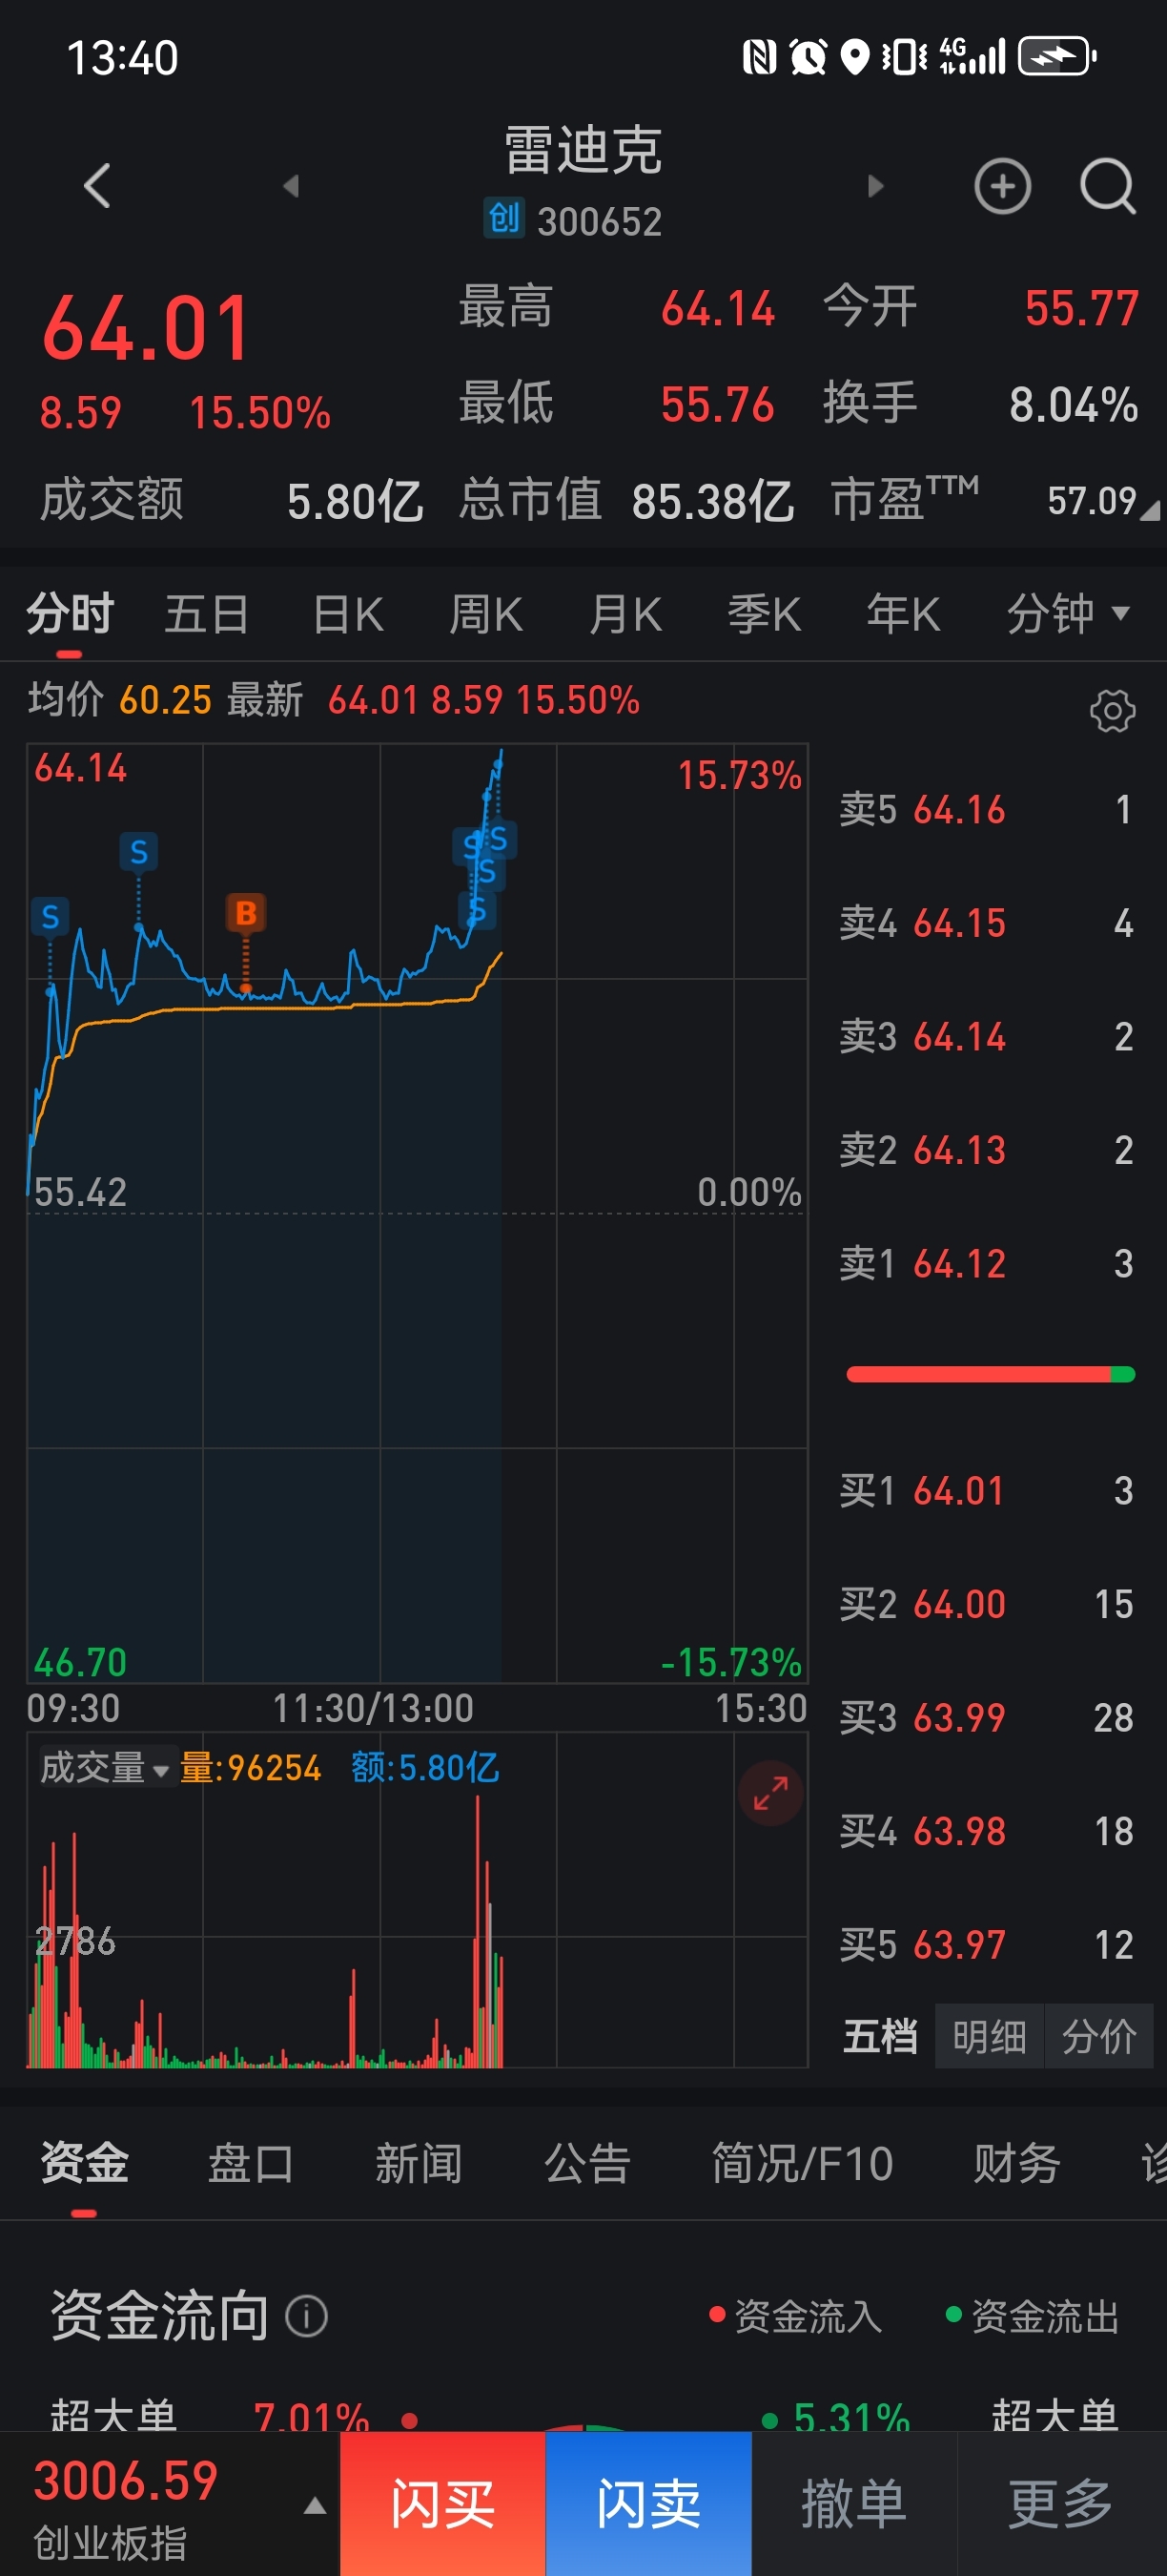Tap the NFC status bar icon
This screenshot has width=1167, height=2576.
(759, 56)
